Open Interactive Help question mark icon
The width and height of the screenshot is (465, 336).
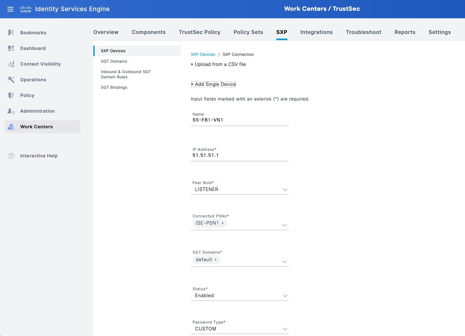coord(11,156)
